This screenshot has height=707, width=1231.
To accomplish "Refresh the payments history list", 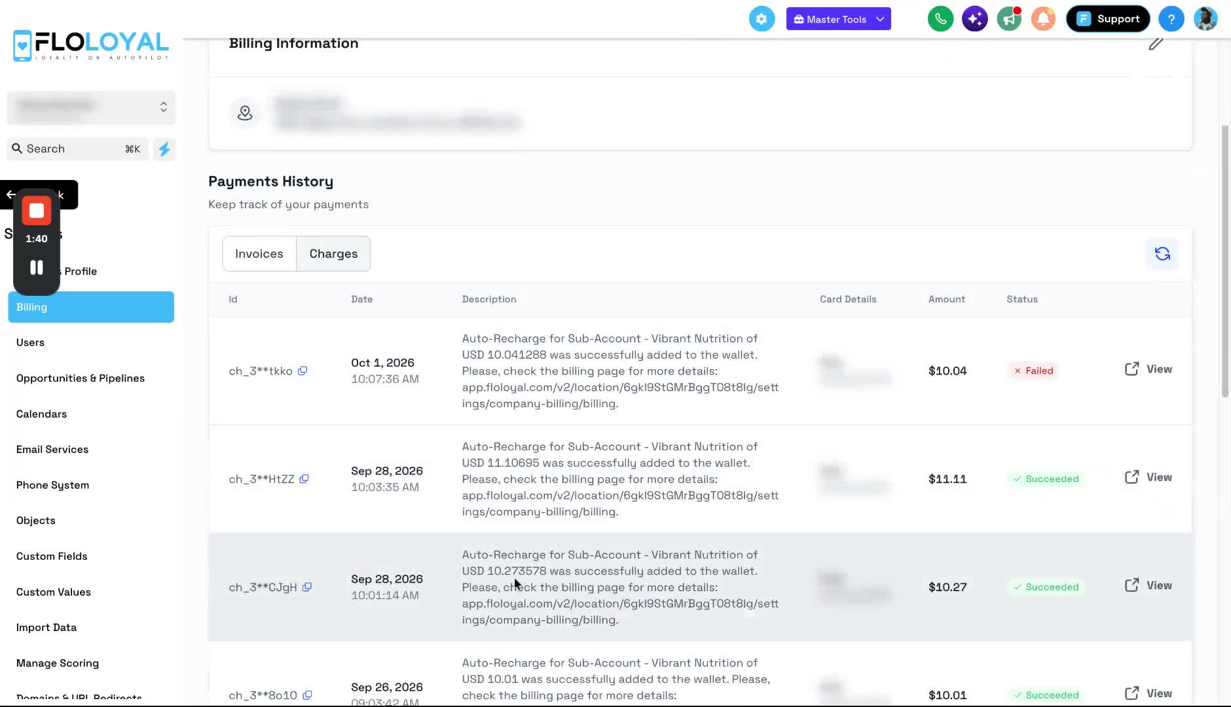I will pyautogui.click(x=1162, y=254).
